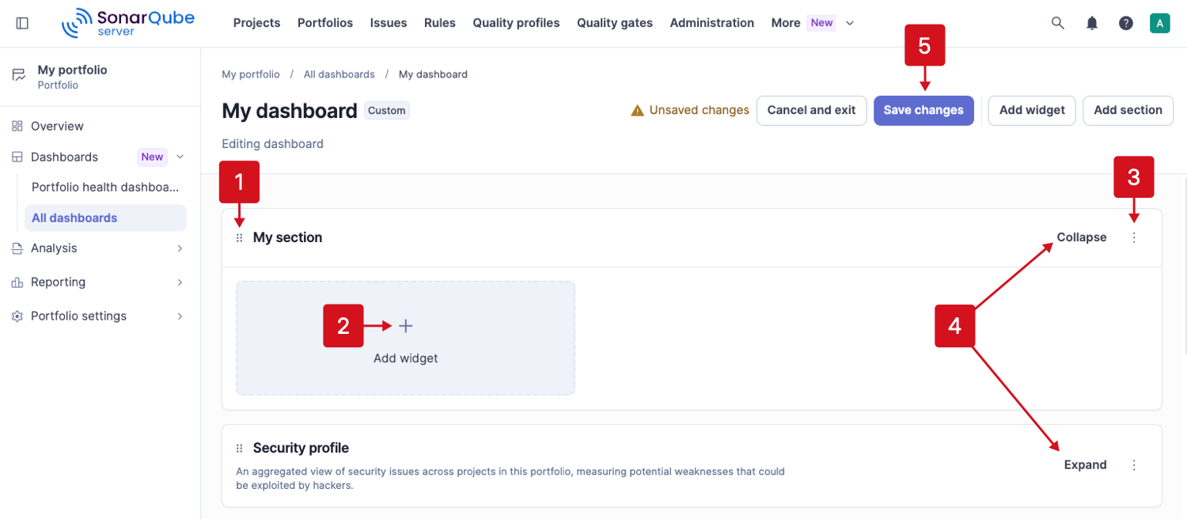1187x519 pixels.
Task: Open the More menu item
Action: tap(786, 23)
